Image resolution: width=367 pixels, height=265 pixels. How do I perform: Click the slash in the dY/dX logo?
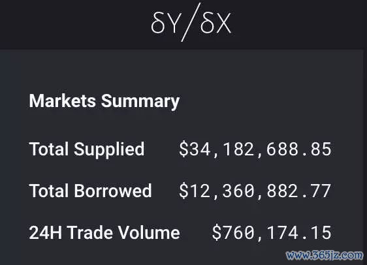191,22
